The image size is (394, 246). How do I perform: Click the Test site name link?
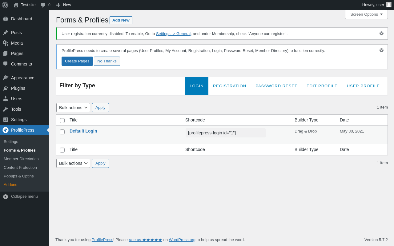click(x=28, y=5)
